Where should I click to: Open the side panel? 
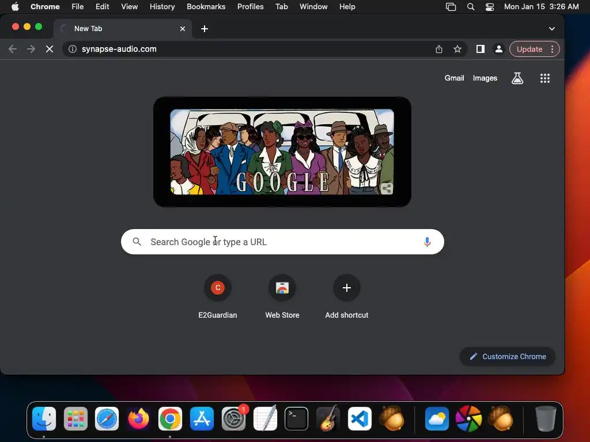tap(480, 49)
